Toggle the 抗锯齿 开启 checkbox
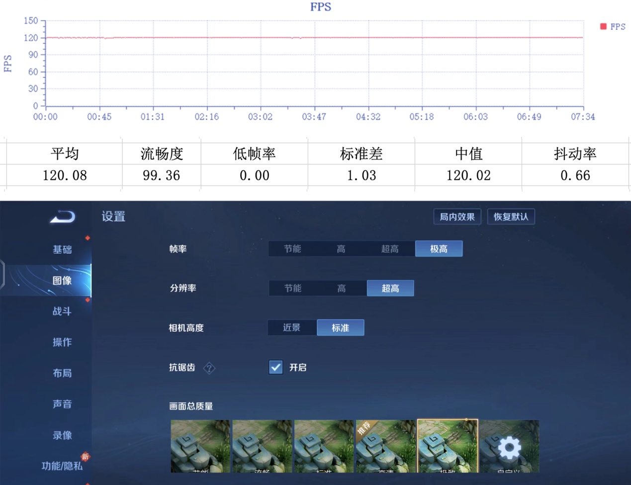631x485 pixels. [x=276, y=367]
